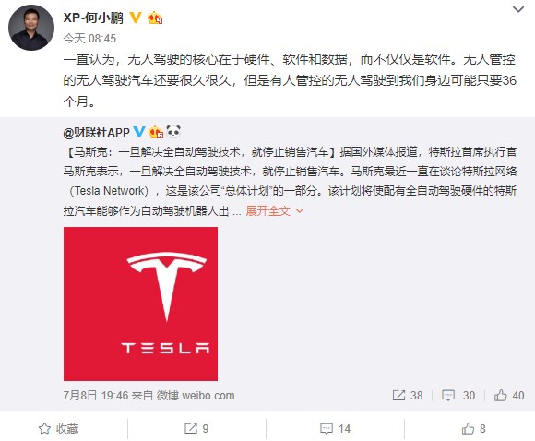
Task: Toggle 收藏 star to favorite this post
Action: pos(58,428)
